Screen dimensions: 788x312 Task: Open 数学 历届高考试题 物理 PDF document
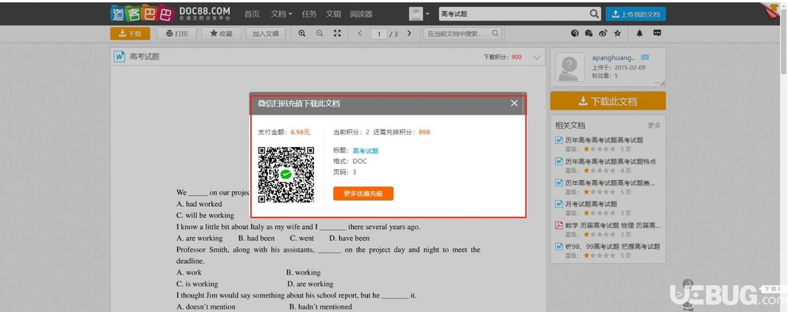[612, 225]
